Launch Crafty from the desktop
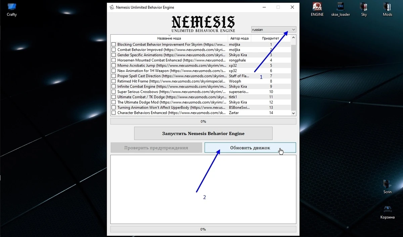Screen dimensions: 403x237 [11, 9]
